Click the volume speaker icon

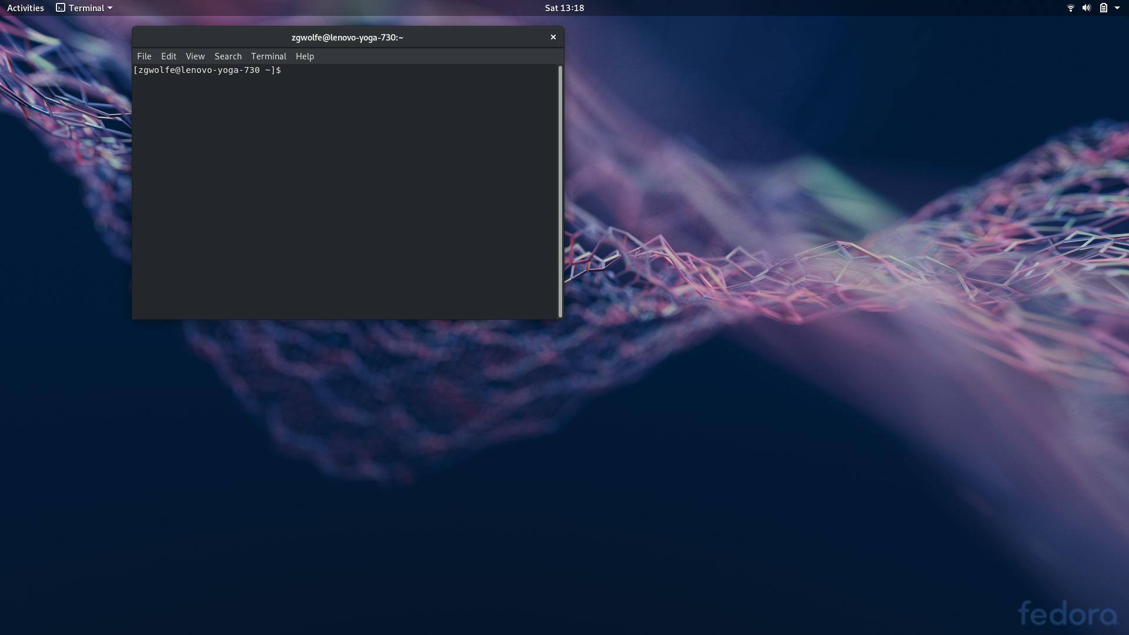tap(1086, 8)
